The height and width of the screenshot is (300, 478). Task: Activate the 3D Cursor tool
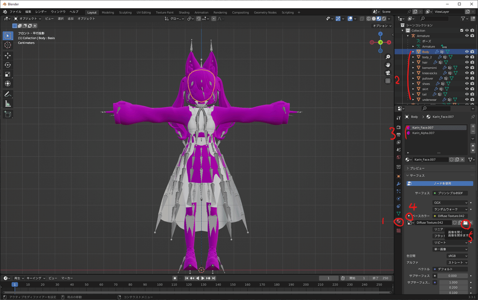point(8,45)
